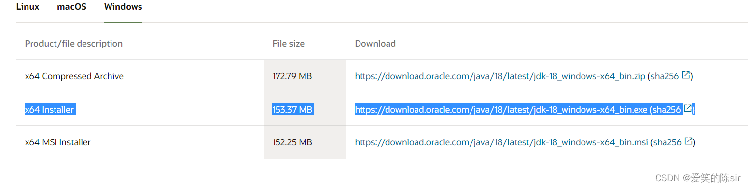Open external link icon beside exe sha256

pos(688,109)
